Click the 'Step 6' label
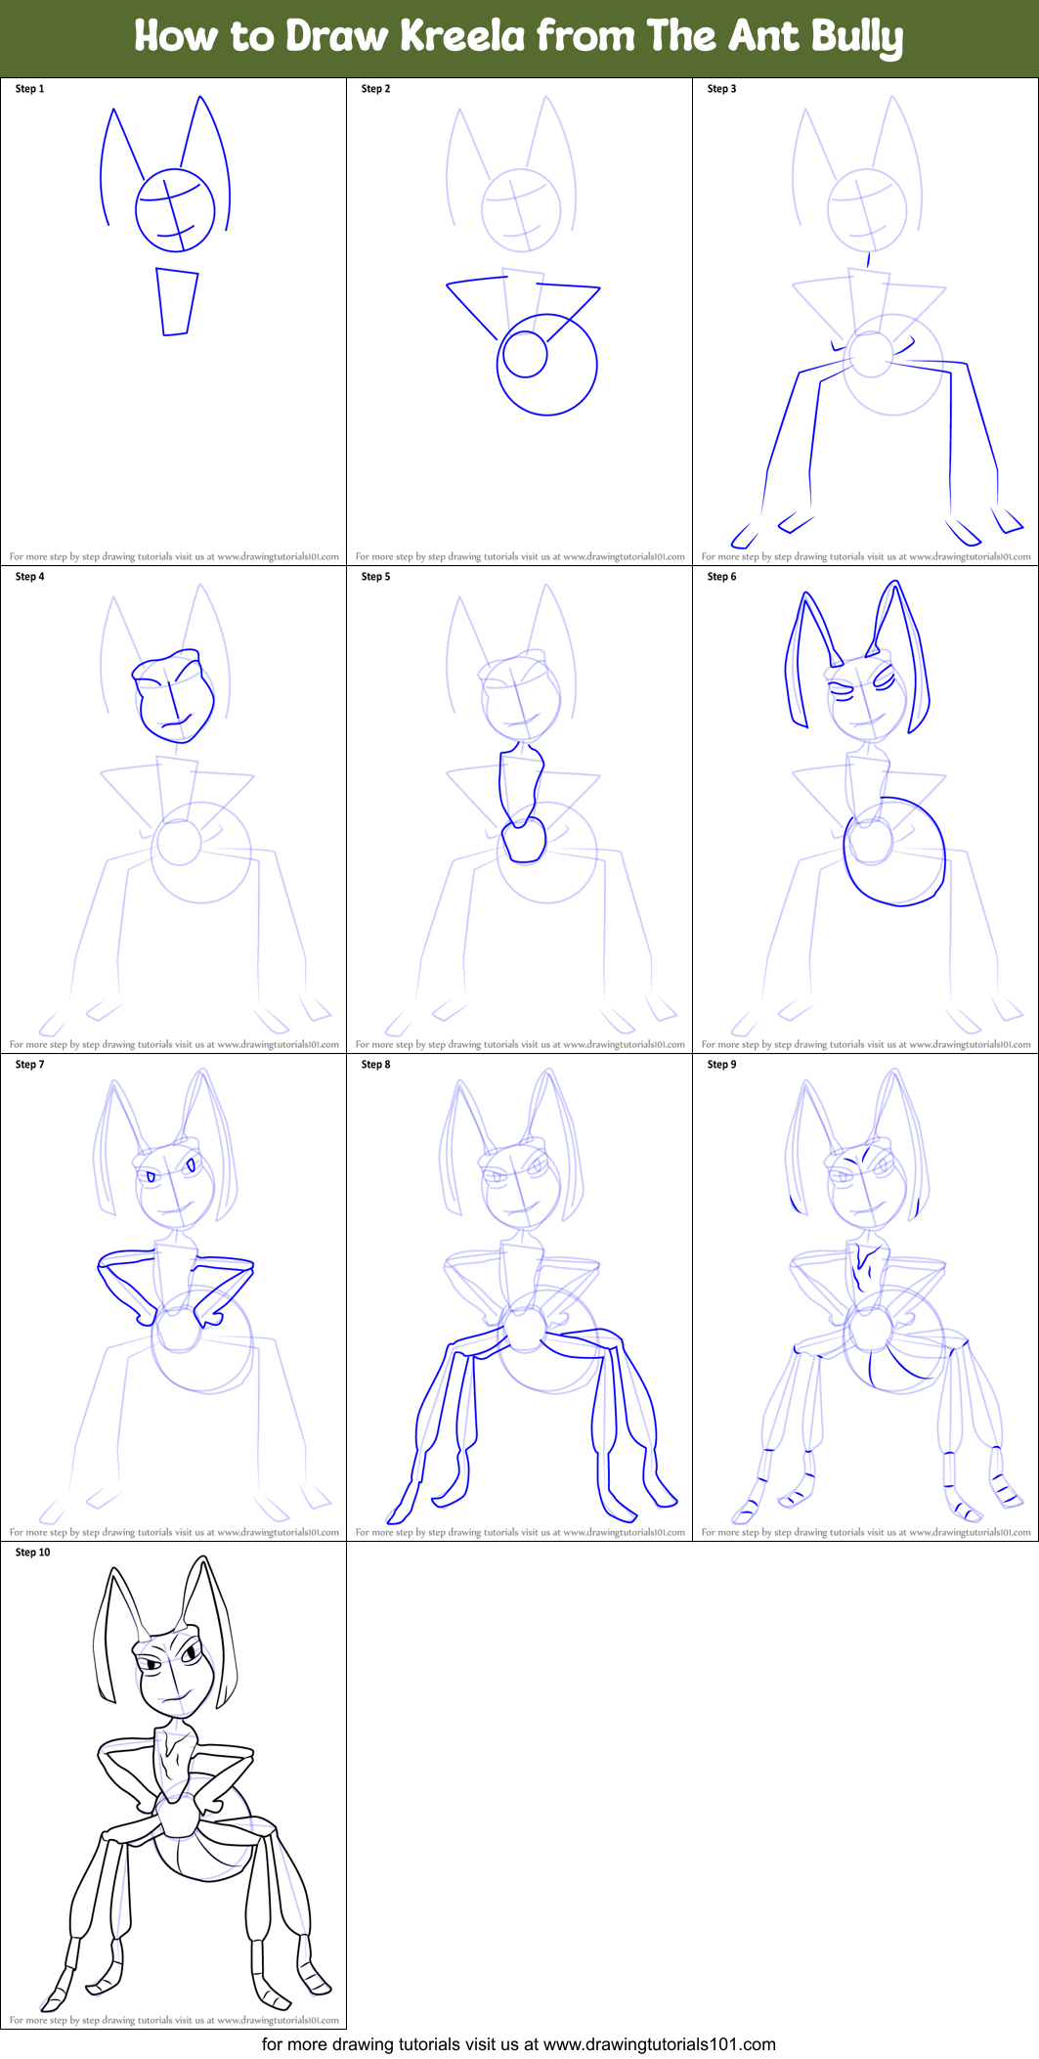Viewport: 1039px width, 2059px height. (x=722, y=577)
